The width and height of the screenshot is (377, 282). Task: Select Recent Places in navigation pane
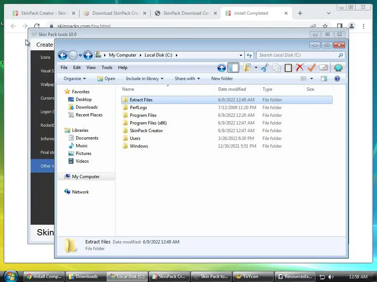click(89, 115)
